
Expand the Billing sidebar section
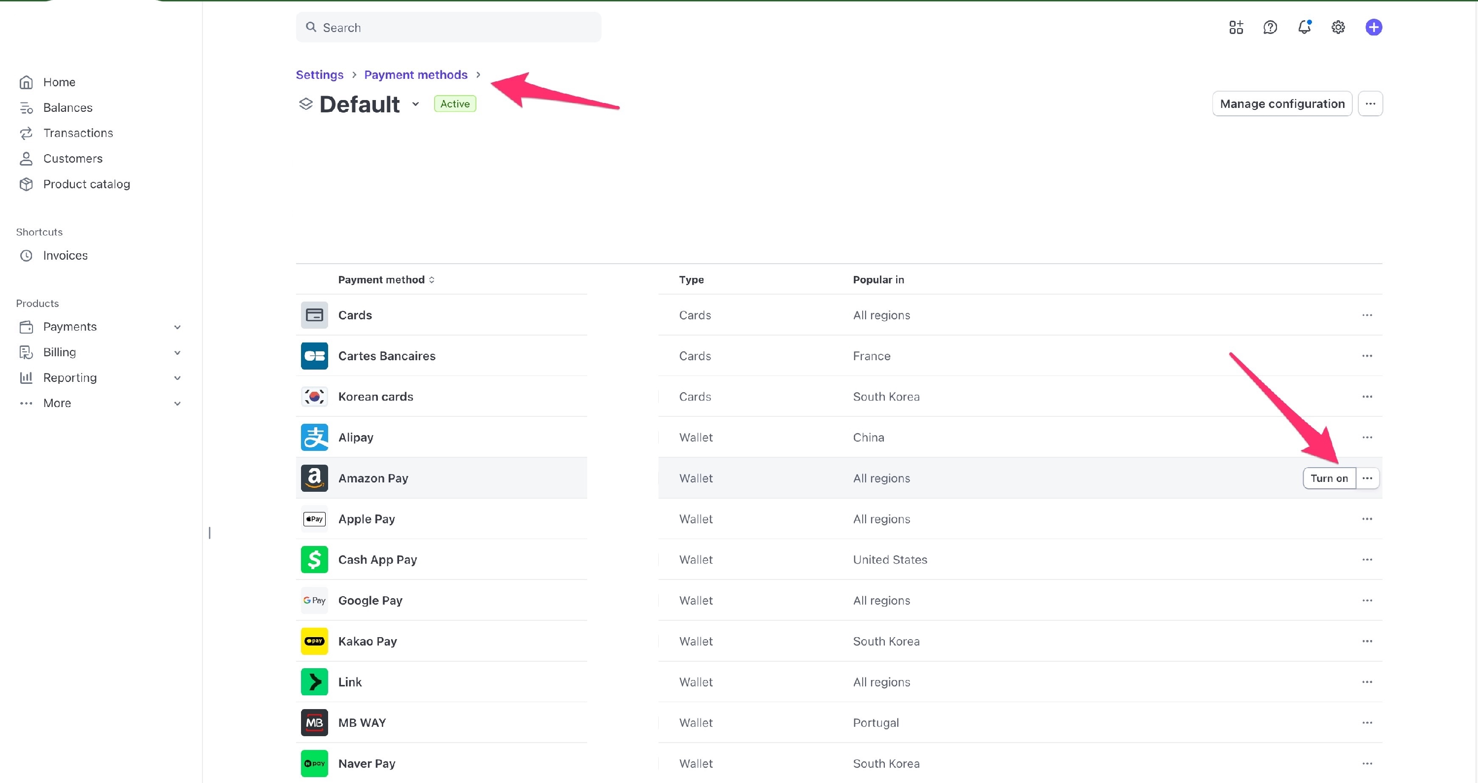pyautogui.click(x=177, y=352)
